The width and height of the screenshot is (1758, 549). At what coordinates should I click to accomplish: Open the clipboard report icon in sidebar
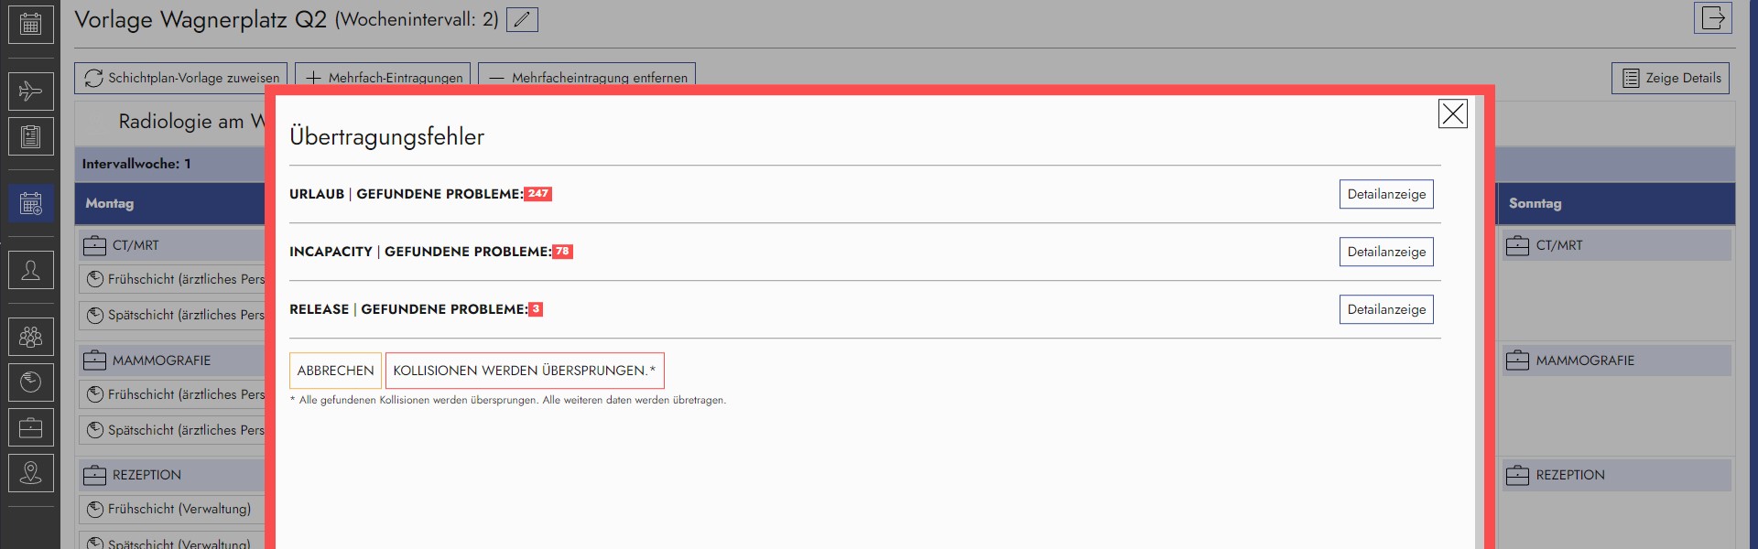[x=30, y=137]
